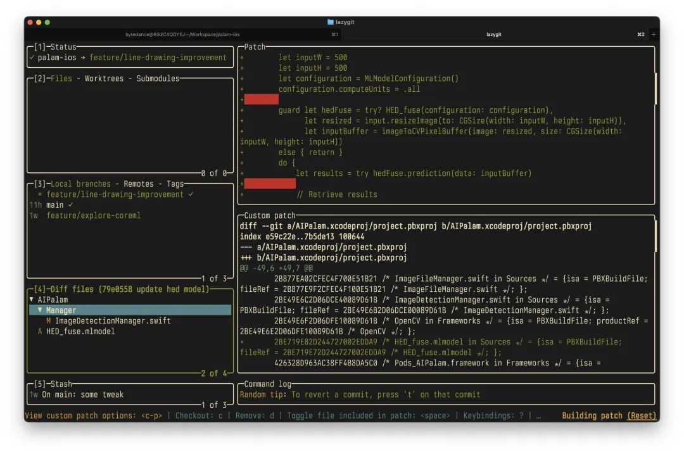This screenshot has width=684, height=454.
Task: Click the asterisk marking the checked-out branch
Action: click(39, 194)
